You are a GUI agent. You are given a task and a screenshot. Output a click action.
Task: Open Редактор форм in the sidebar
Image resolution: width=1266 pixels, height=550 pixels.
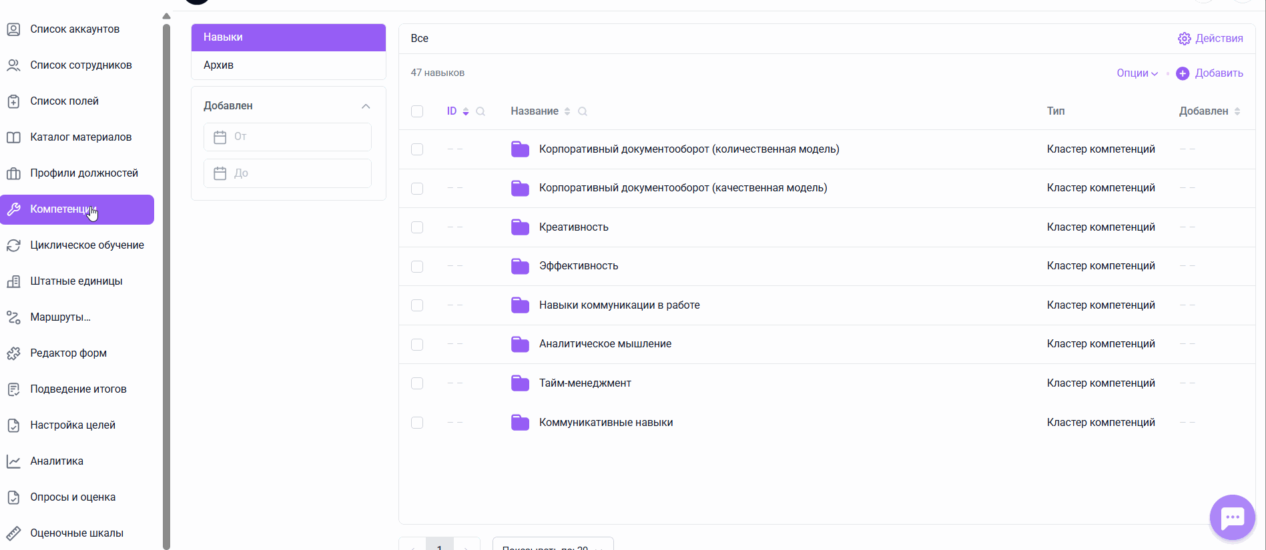pyautogui.click(x=68, y=353)
